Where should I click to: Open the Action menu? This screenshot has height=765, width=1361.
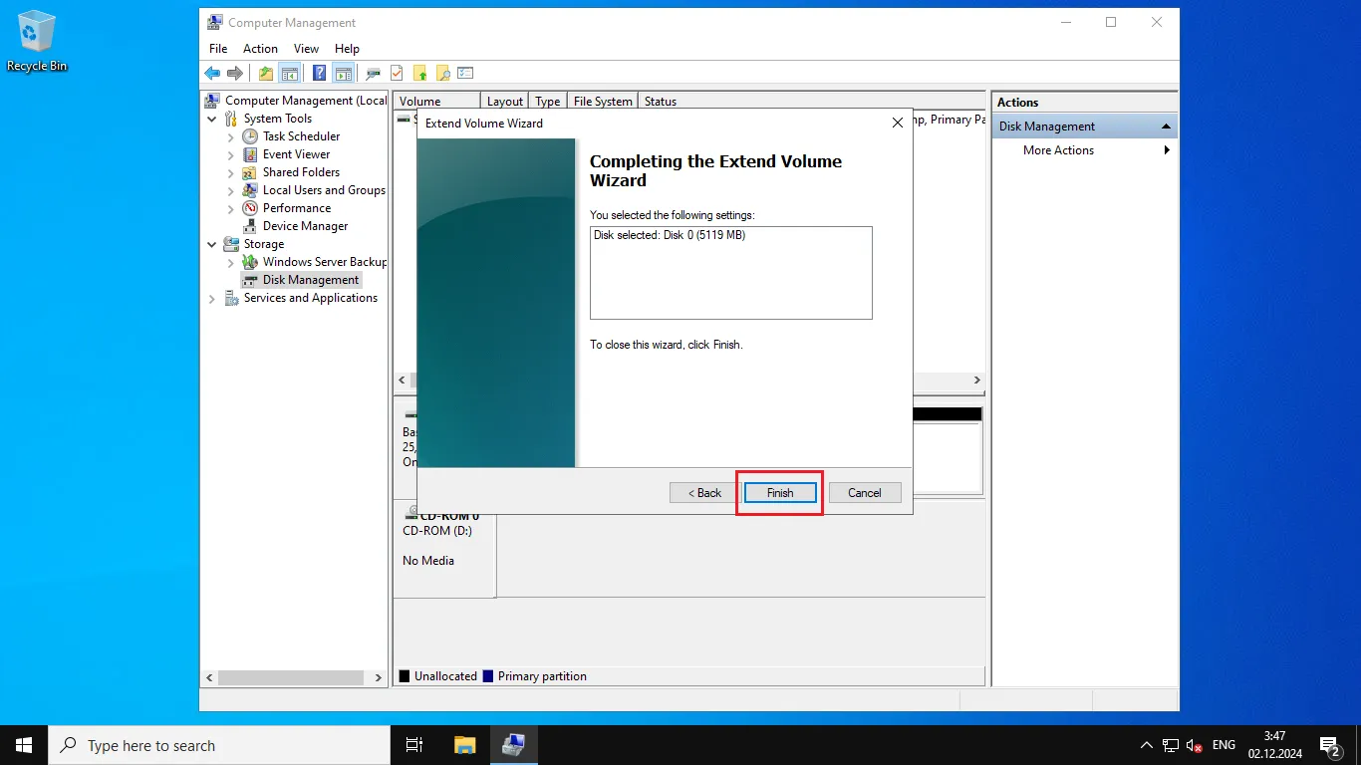[260, 49]
